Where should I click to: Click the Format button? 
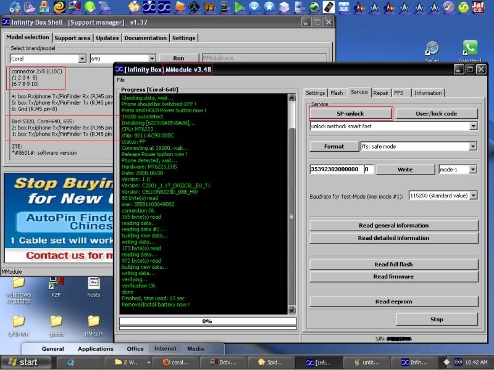point(334,147)
